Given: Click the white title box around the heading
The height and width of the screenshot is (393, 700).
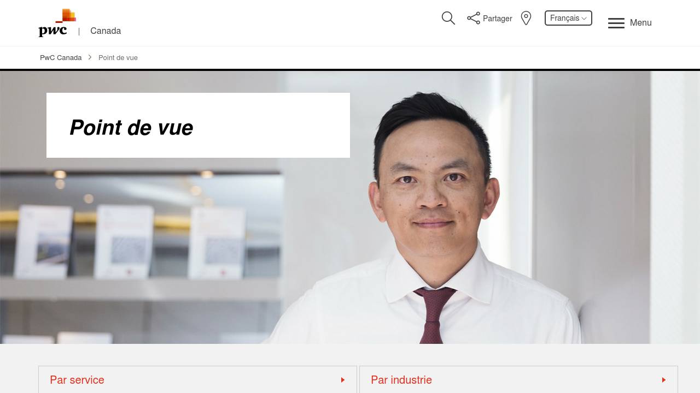Looking at the screenshot, I should (x=198, y=125).
